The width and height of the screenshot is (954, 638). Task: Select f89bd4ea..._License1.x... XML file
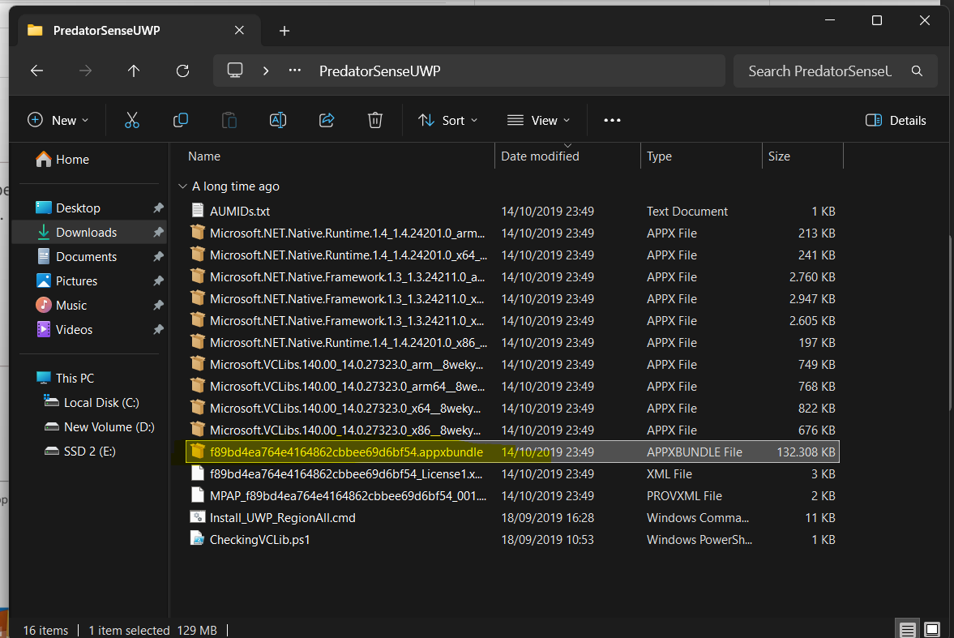pos(512,473)
